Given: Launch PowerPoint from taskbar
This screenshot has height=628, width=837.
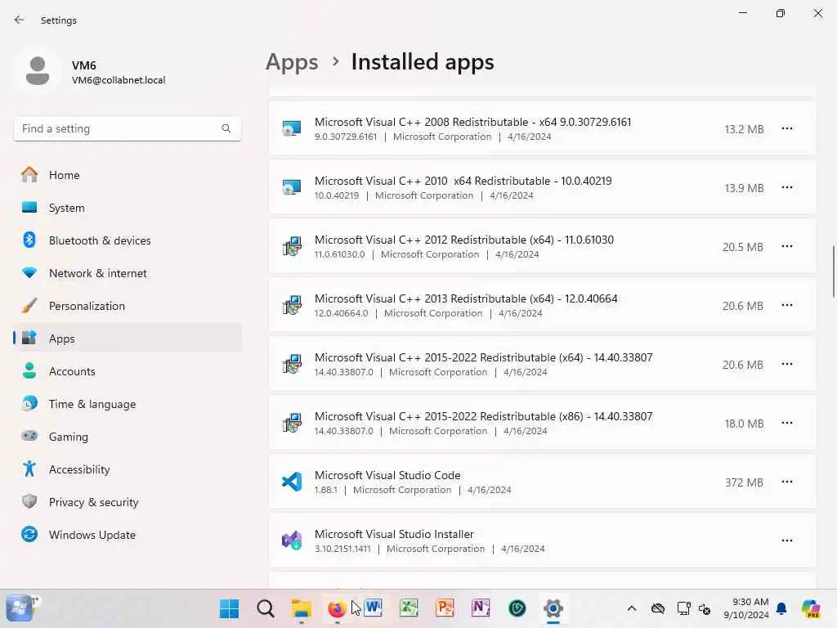Looking at the screenshot, I should (x=445, y=608).
